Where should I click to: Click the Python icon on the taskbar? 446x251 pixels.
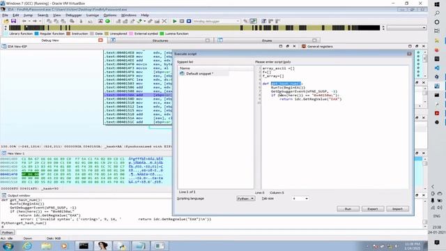123,246
